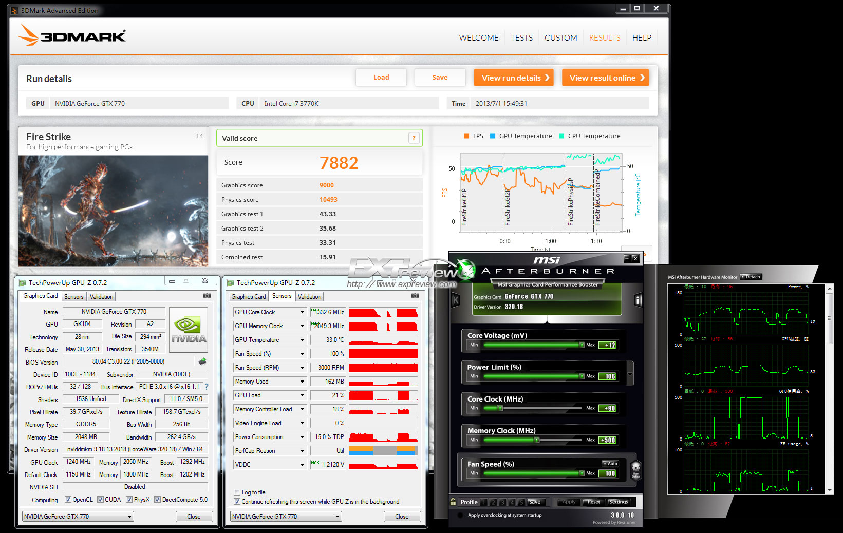This screenshot has height=533, width=843.
Task: Click the Load button in Run details
Action: click(x=381, y=78)
